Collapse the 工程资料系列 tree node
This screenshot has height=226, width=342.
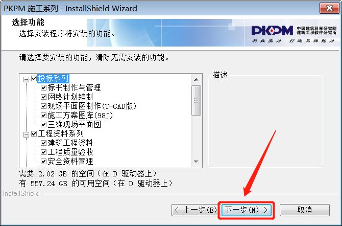[x=26, y=134]
